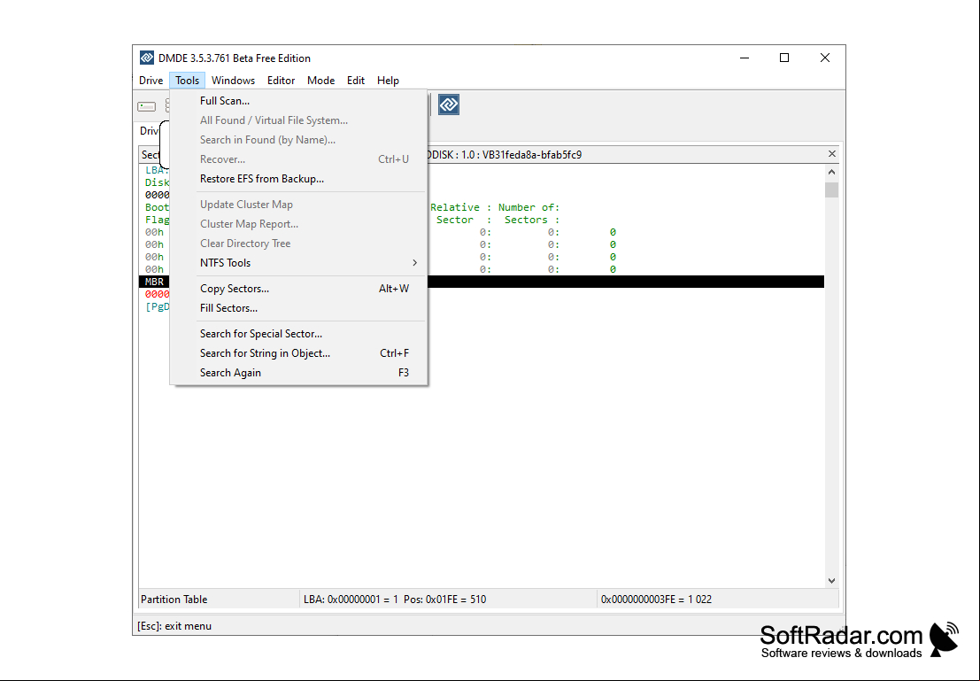The height and width of the screenshot is (681, 980).
Task: Choose Search for String in Object...
Action: 298,353
